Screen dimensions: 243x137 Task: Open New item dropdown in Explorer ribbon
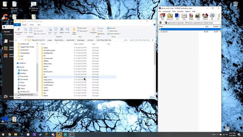click(82, 28)
